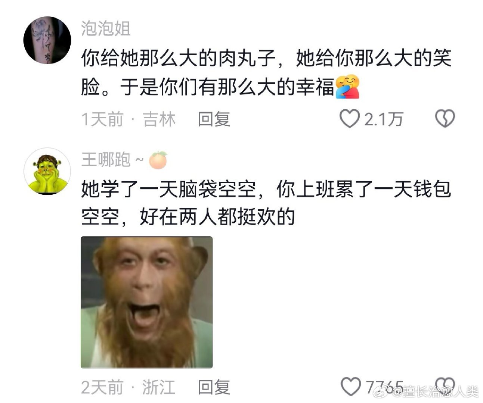Tap the peach badge beside 王哪跑
The width and height of the screenshot is (483, 403).
158,160
